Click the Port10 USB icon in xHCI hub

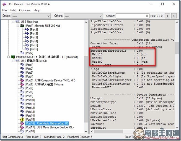22,100
